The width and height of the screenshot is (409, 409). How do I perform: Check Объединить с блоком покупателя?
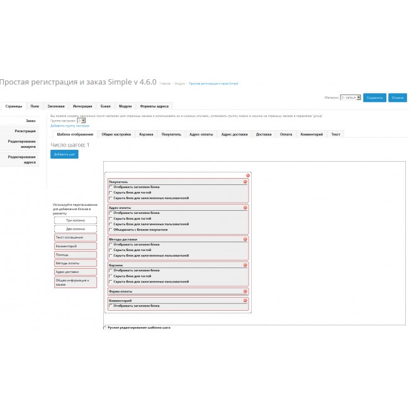tap(111, 230)
